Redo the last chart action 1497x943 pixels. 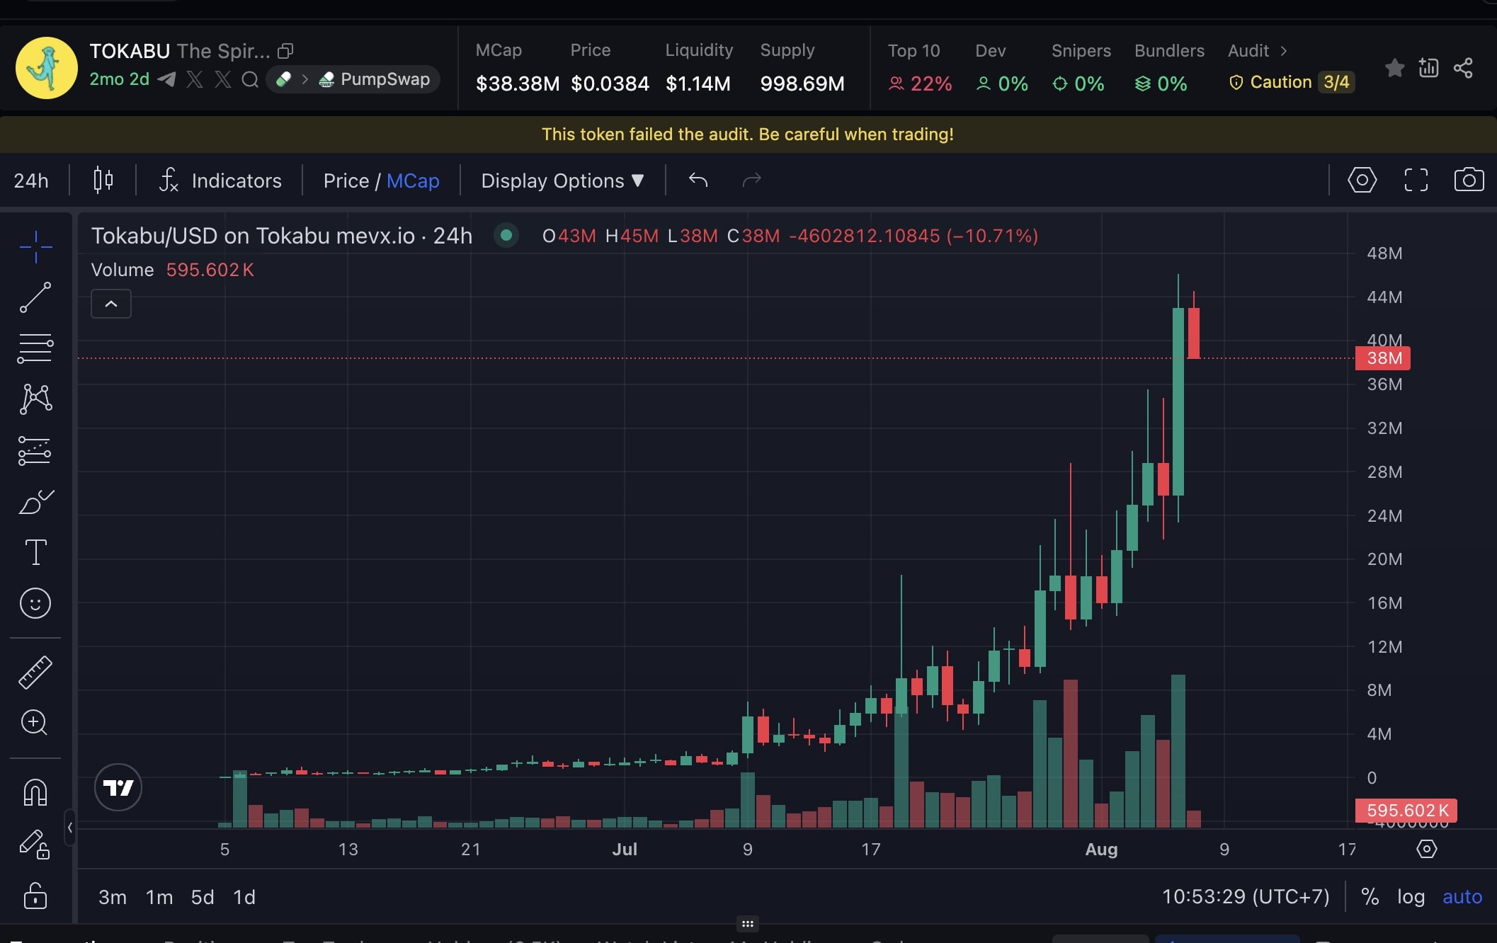click(752, 180)
